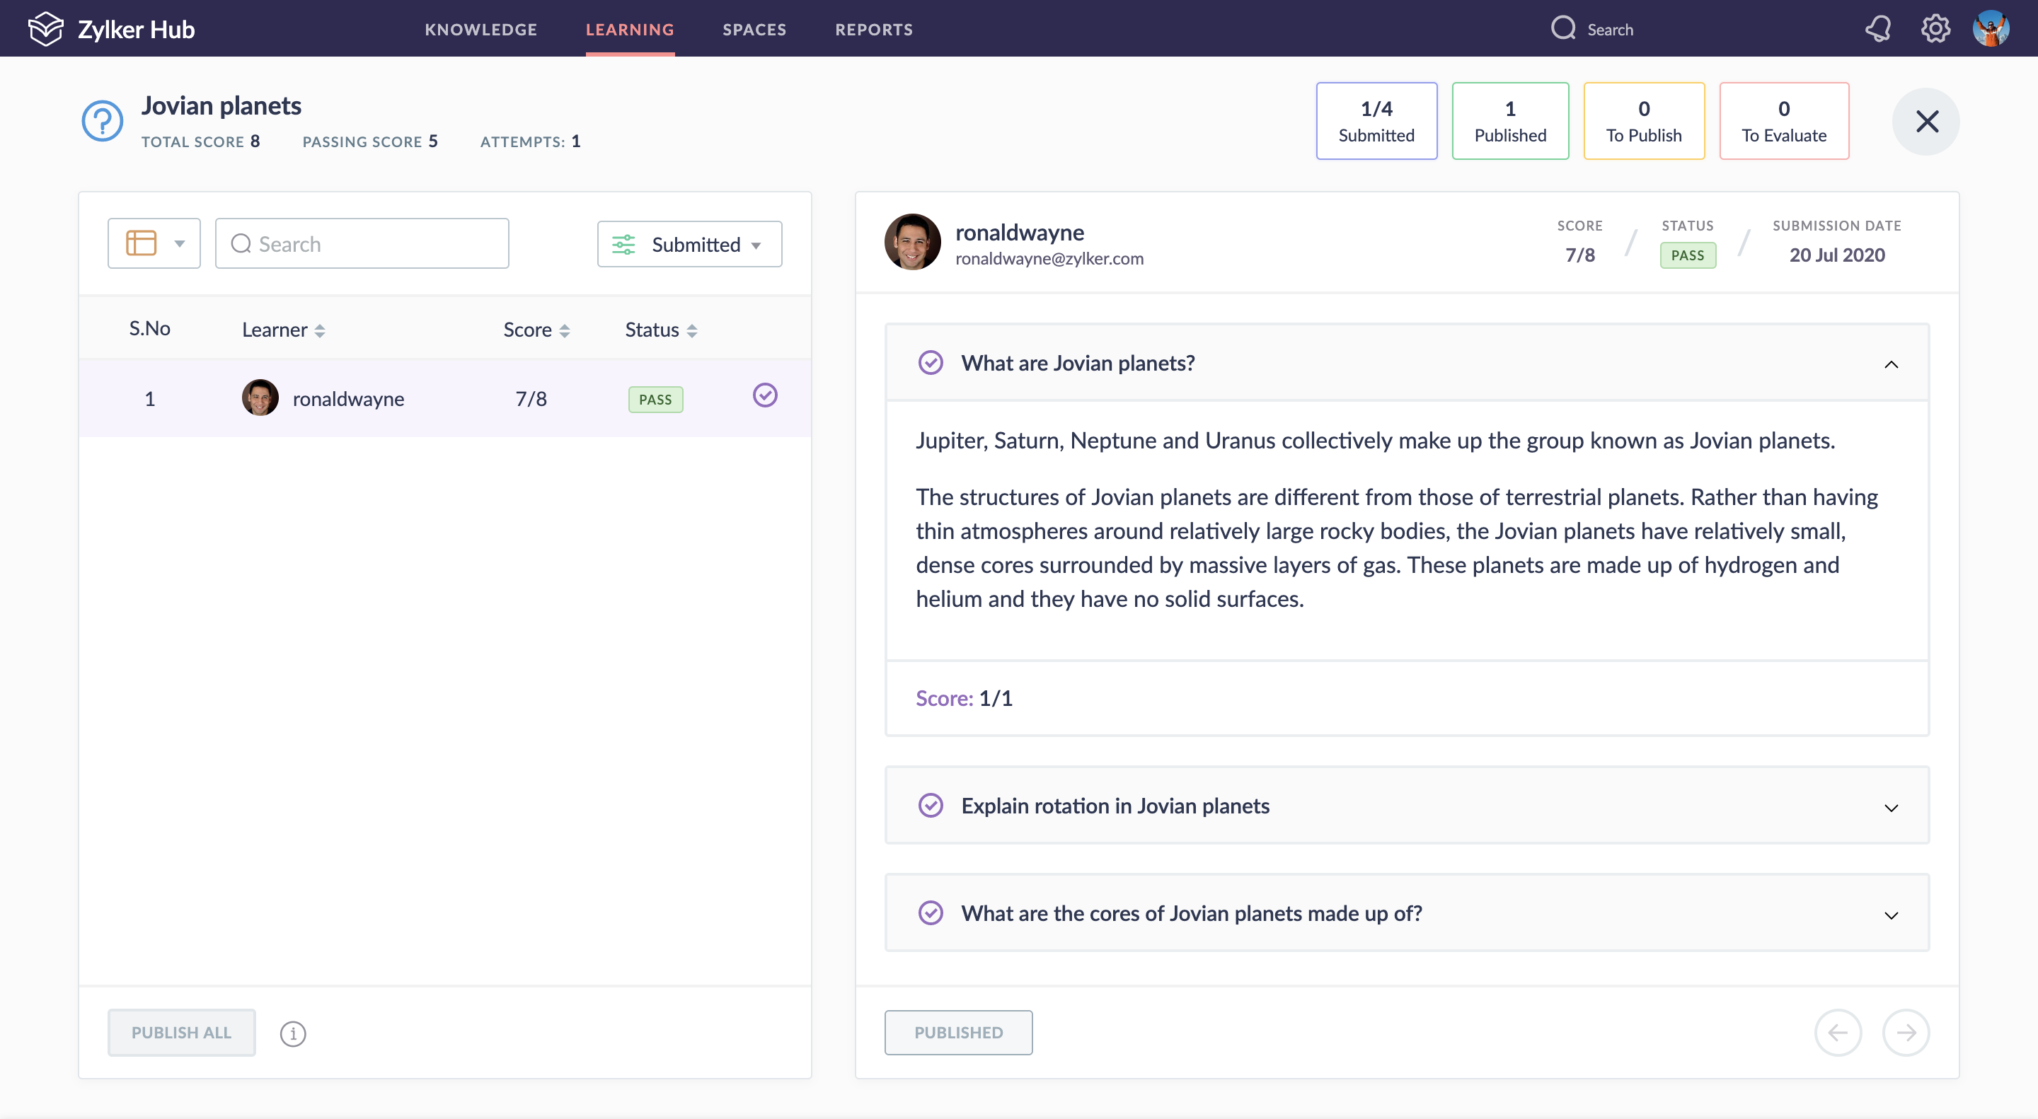Click the Zylker Hub logo

click(46, 29)
